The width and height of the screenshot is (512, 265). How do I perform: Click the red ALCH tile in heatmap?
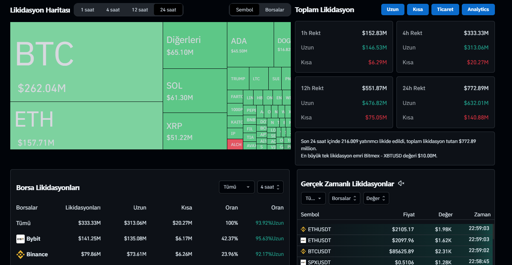pyautogui.click(x=235, y=144)
